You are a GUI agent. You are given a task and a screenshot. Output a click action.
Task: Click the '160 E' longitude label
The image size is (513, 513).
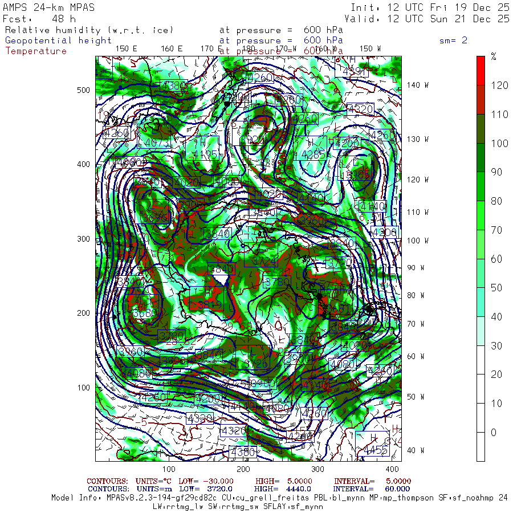click(172, 49)
